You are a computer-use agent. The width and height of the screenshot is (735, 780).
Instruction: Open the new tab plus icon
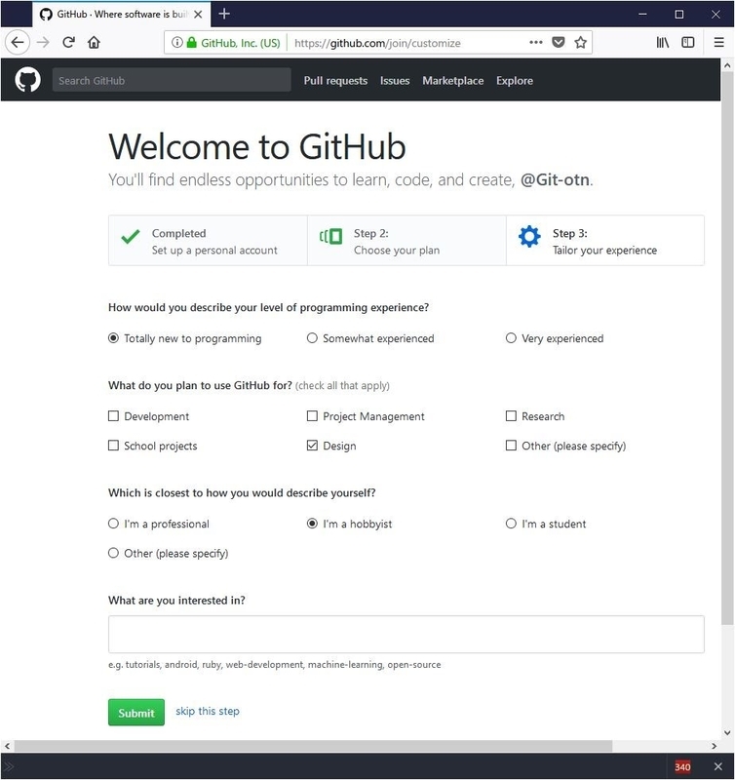(x=225, y=14)
